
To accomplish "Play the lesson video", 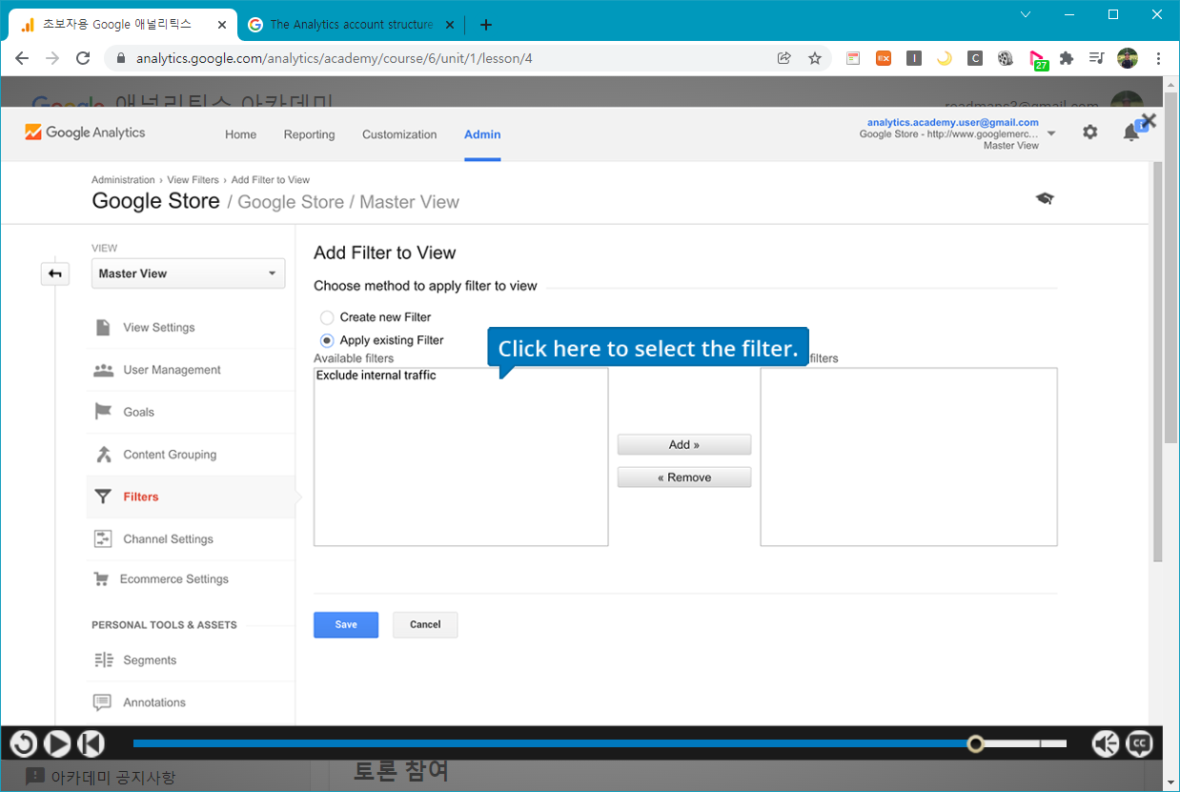I will (57, 743).
